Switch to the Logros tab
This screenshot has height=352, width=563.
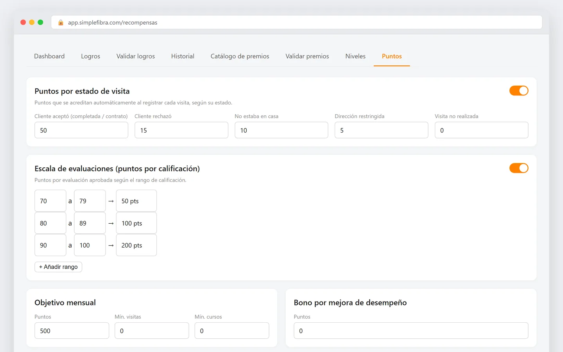click(91, 56)
